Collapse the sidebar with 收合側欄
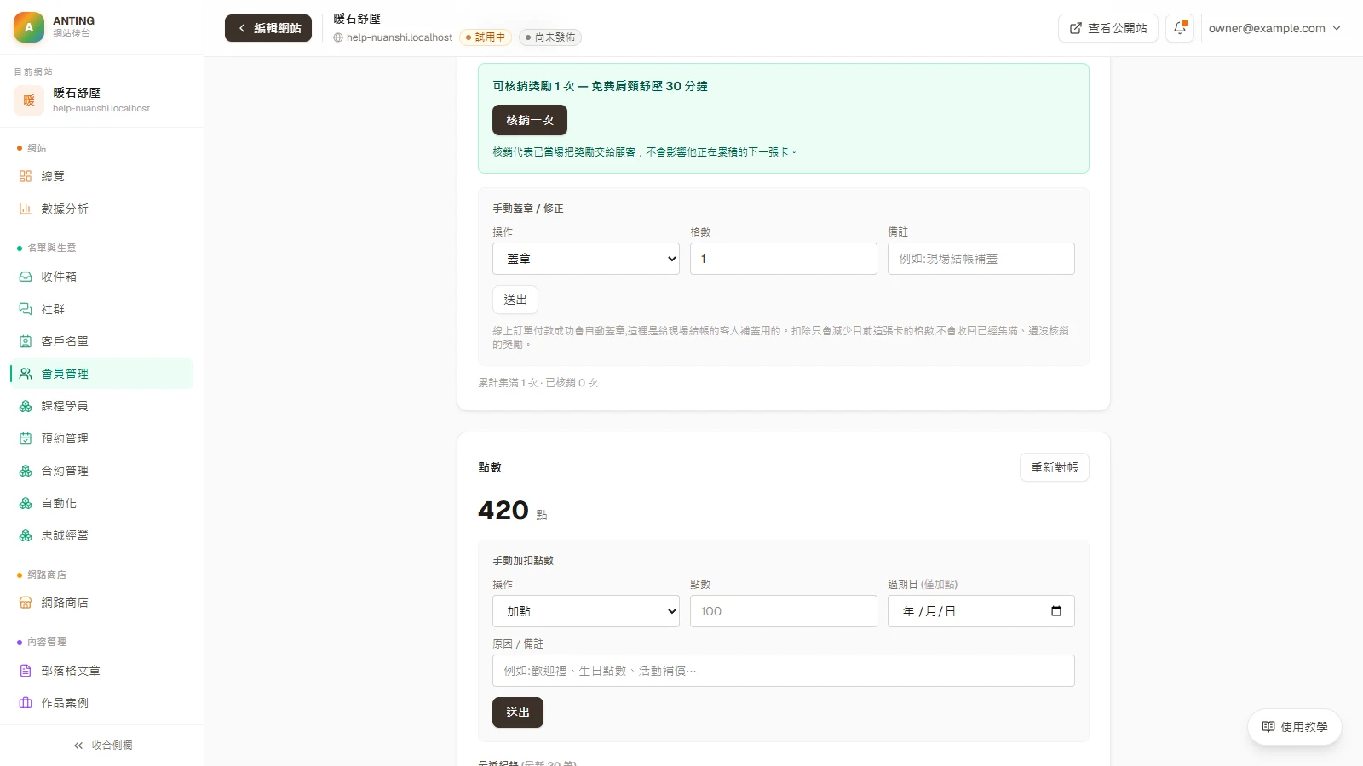The width and height of the screenshot is (1363, 766). (x=102, y=746)
